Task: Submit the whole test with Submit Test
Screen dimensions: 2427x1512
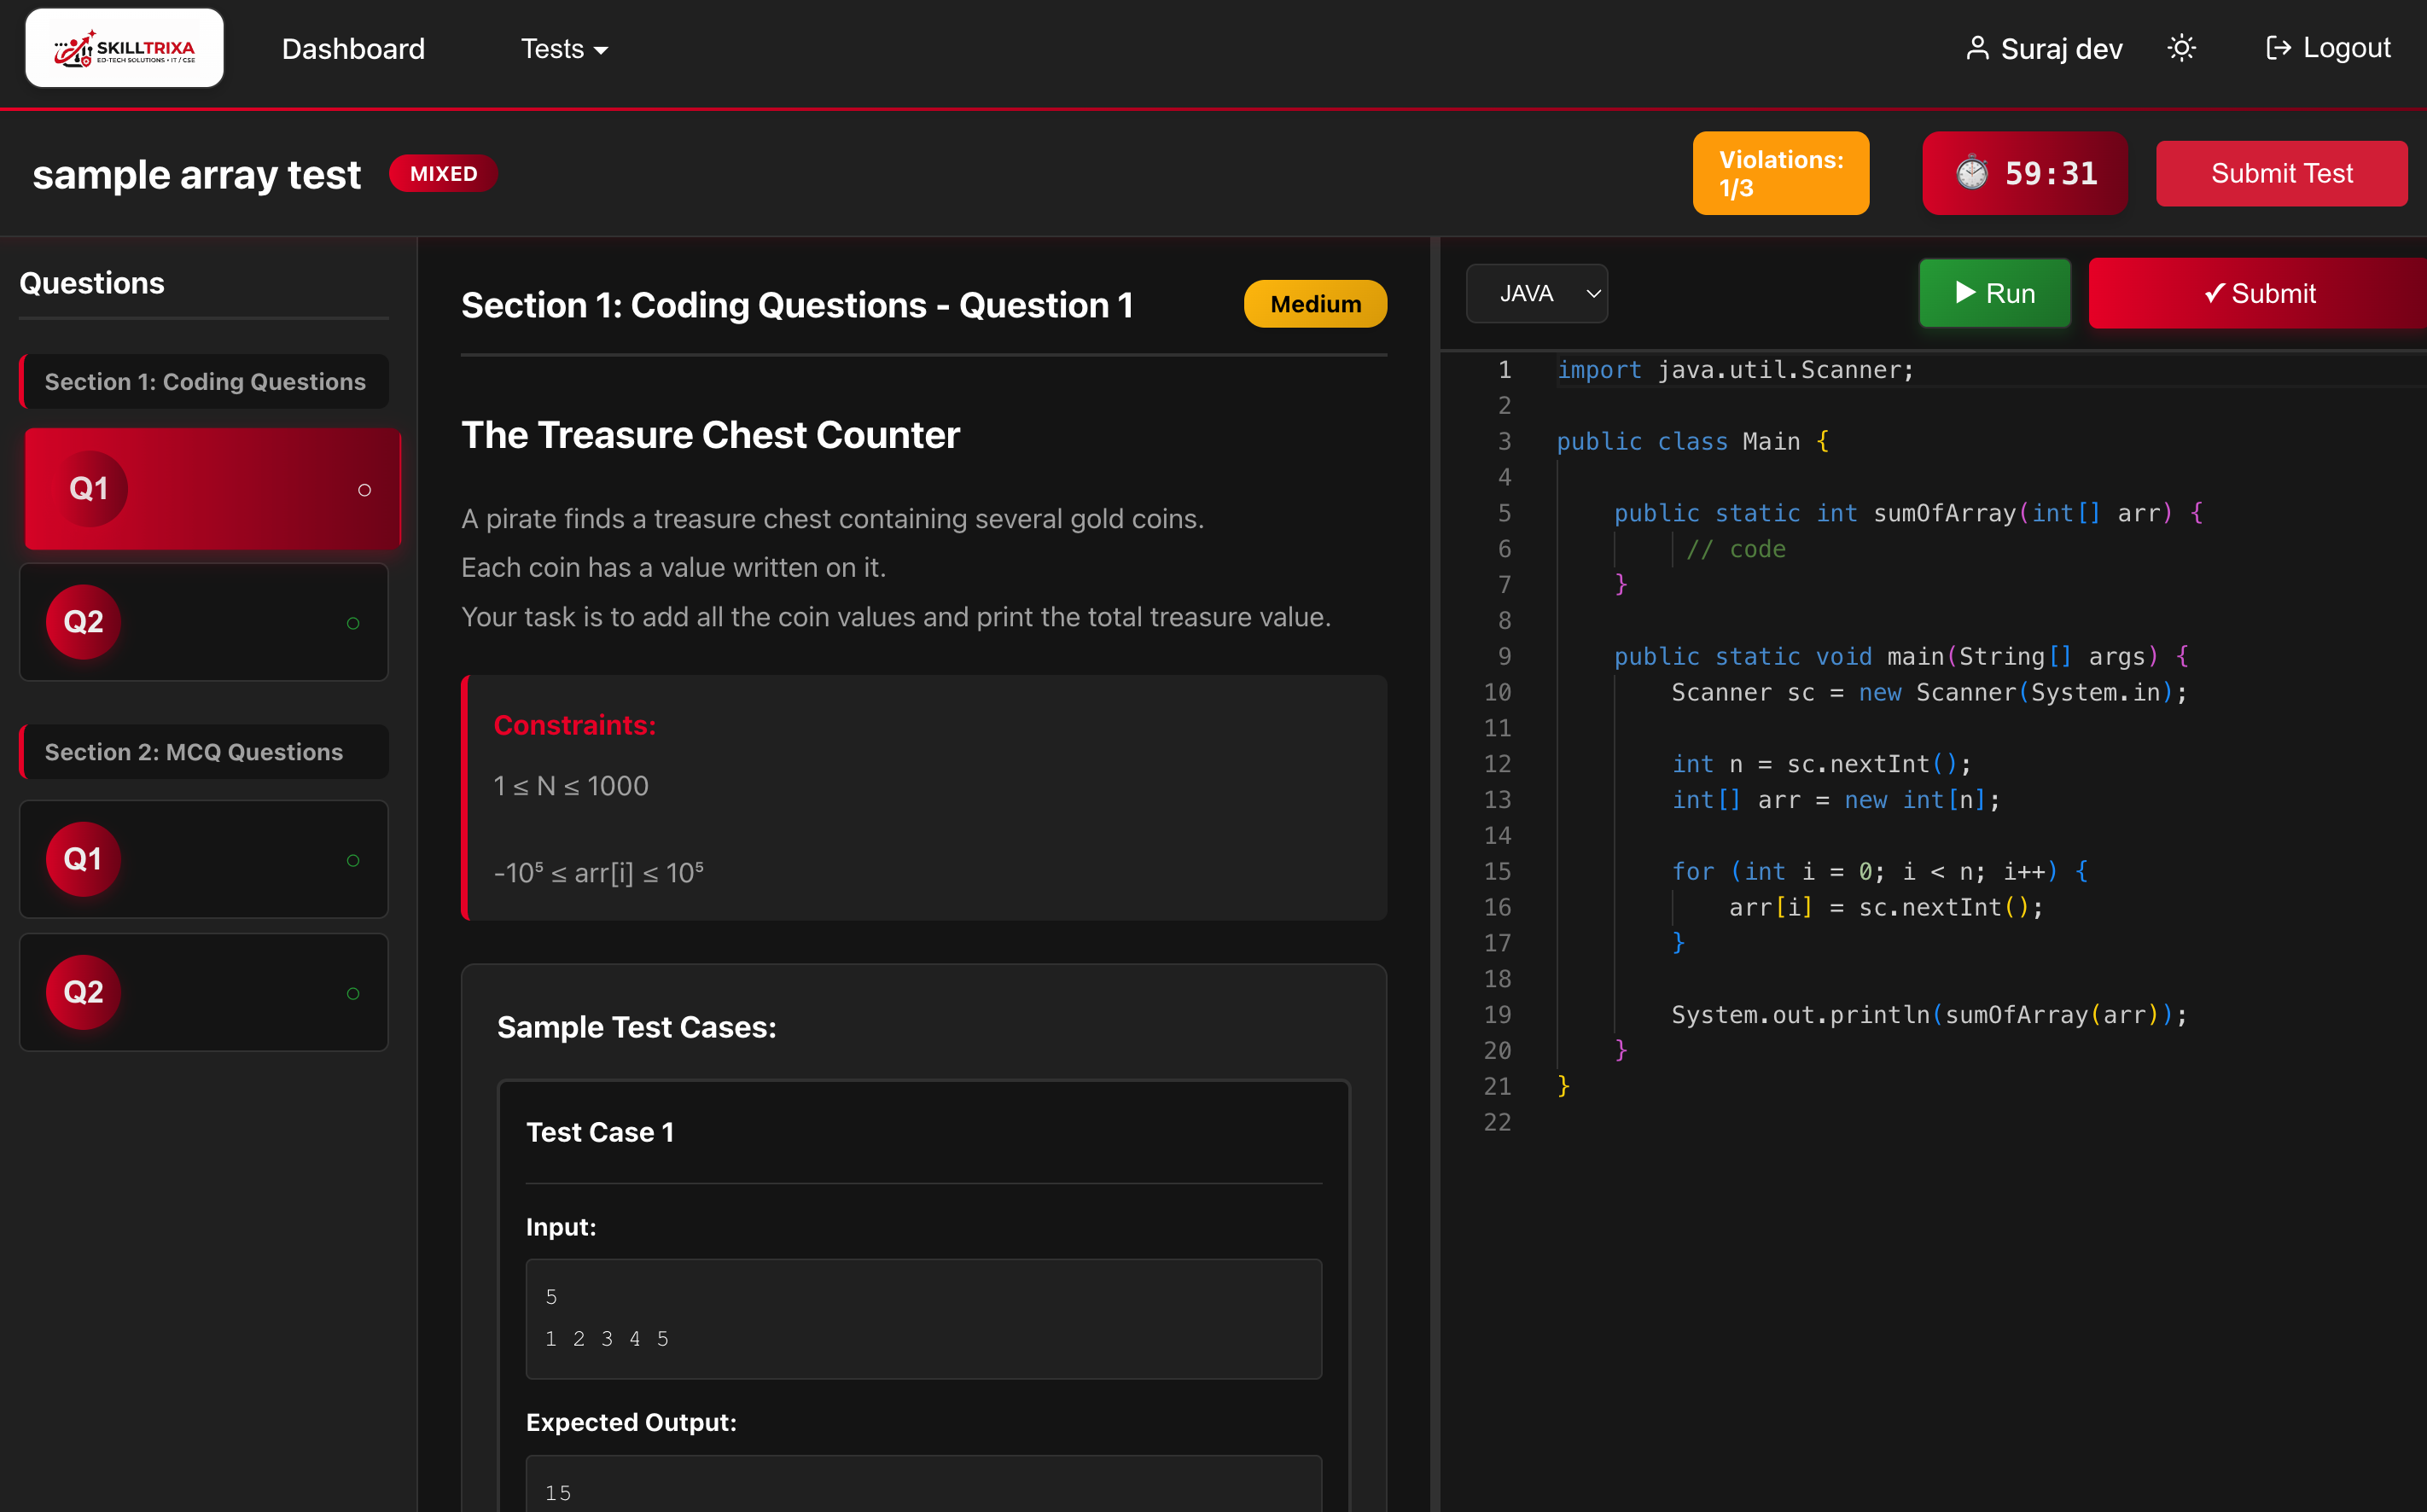Action: point(2281,173)
